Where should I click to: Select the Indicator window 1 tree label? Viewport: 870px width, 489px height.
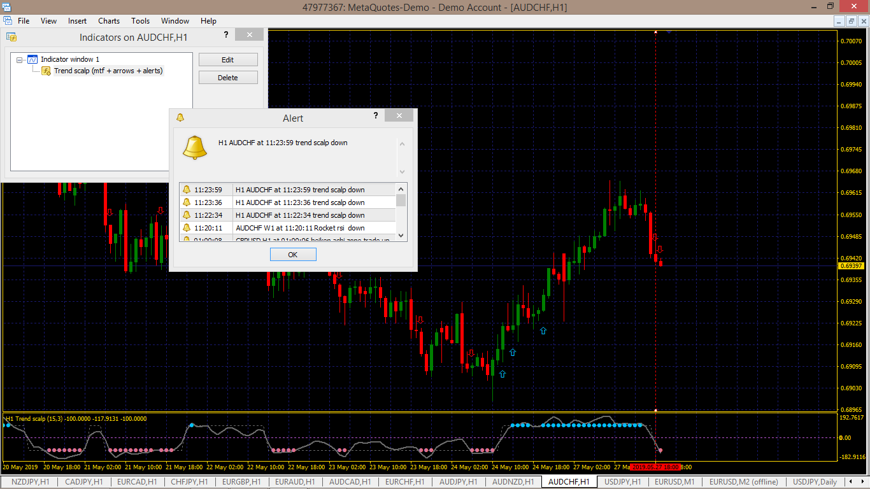70,59
